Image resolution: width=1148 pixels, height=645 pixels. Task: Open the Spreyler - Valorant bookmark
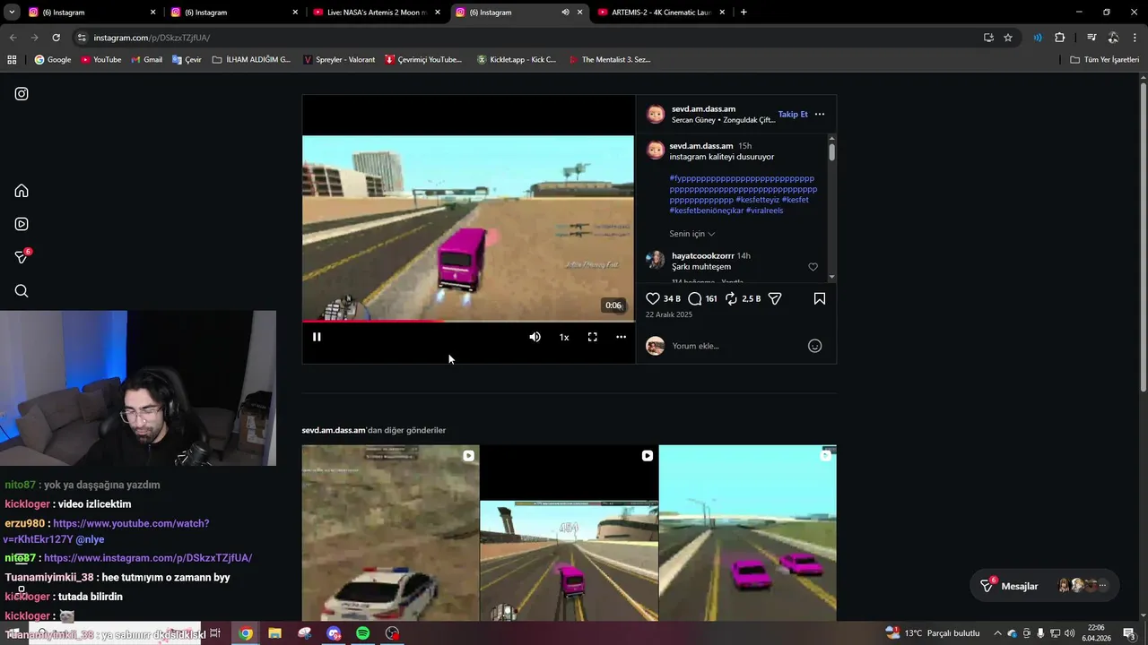[x=339, y=59]
